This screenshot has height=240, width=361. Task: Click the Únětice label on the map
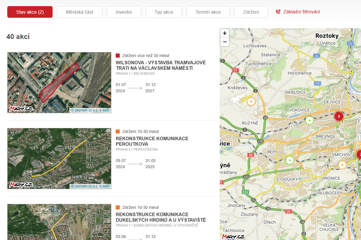coord(328,43)
